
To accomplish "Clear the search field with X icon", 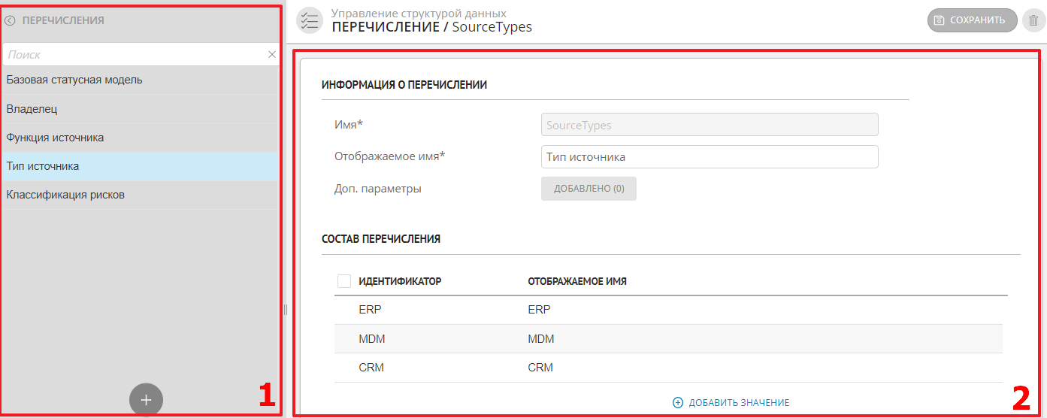I will (x=272, y=55).
